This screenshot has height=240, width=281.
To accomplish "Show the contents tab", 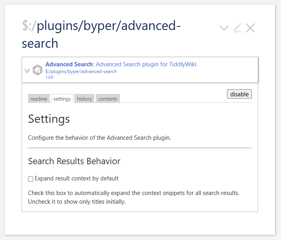I will 108,99.
